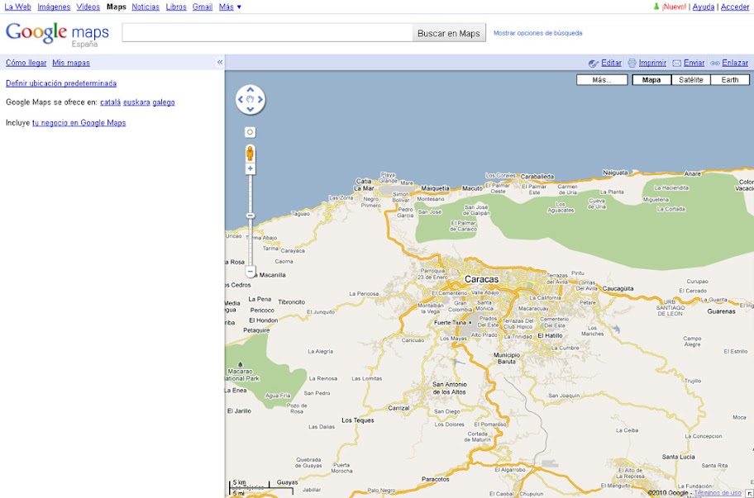Open Mostrar opciones de búsqueda
This screenshot has height=498, width=754.
click(537, 33)
